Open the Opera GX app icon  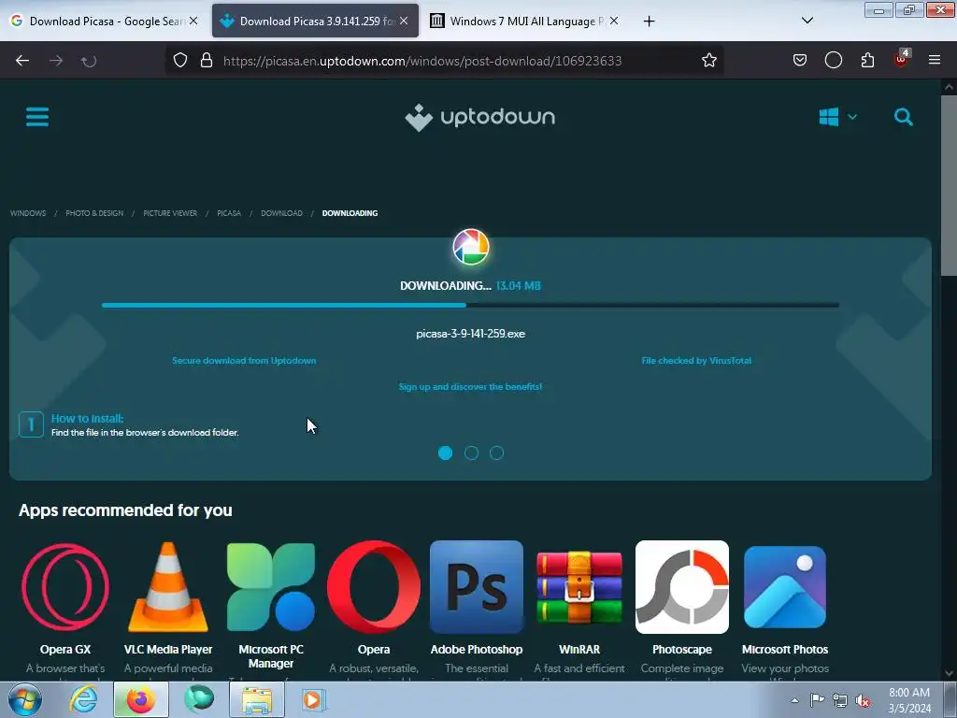click(x=65, y=587)
